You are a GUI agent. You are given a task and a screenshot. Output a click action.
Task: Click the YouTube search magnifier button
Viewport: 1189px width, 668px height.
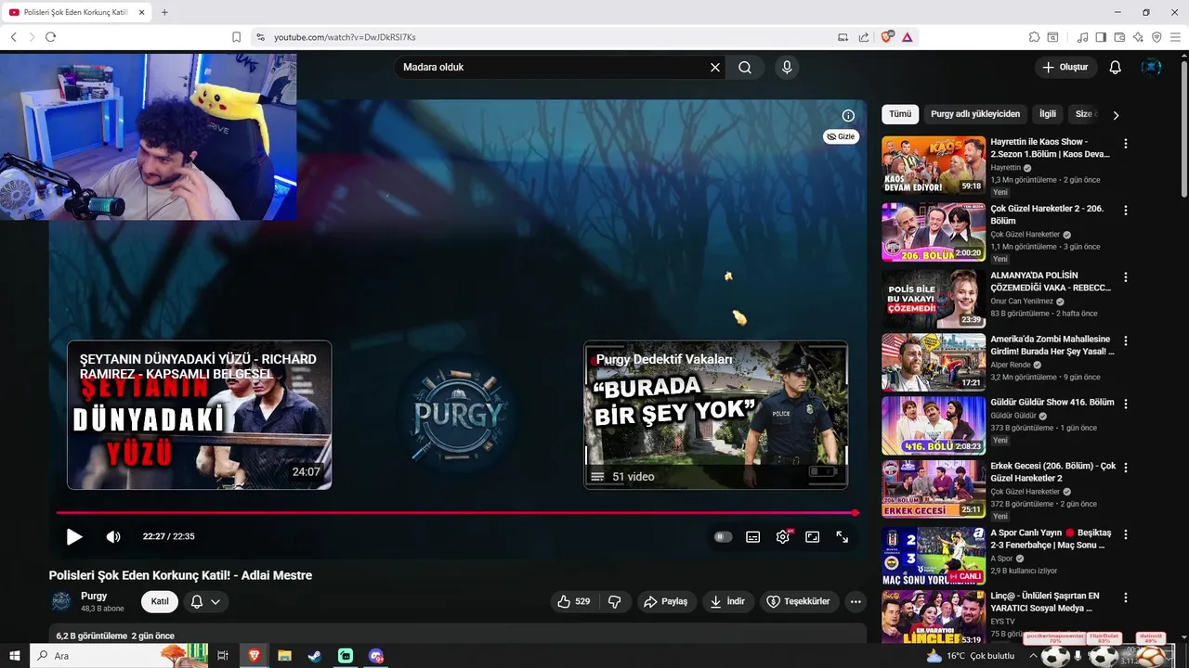coord(745,68)
